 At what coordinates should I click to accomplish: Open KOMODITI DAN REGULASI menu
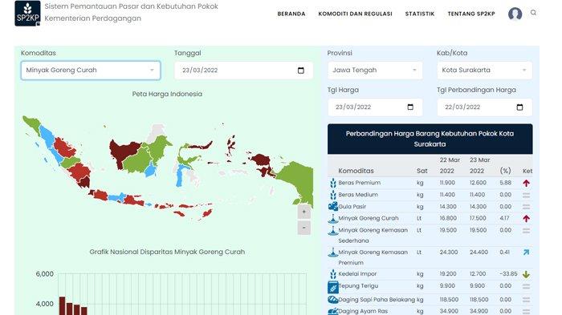click(355, 14)
